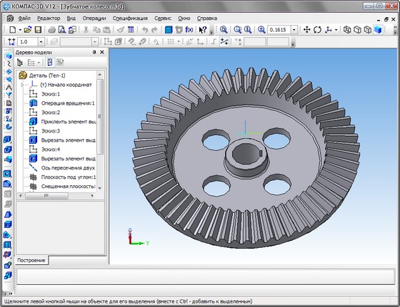Open the 1.0 step value dropdown

click(41, 42)
